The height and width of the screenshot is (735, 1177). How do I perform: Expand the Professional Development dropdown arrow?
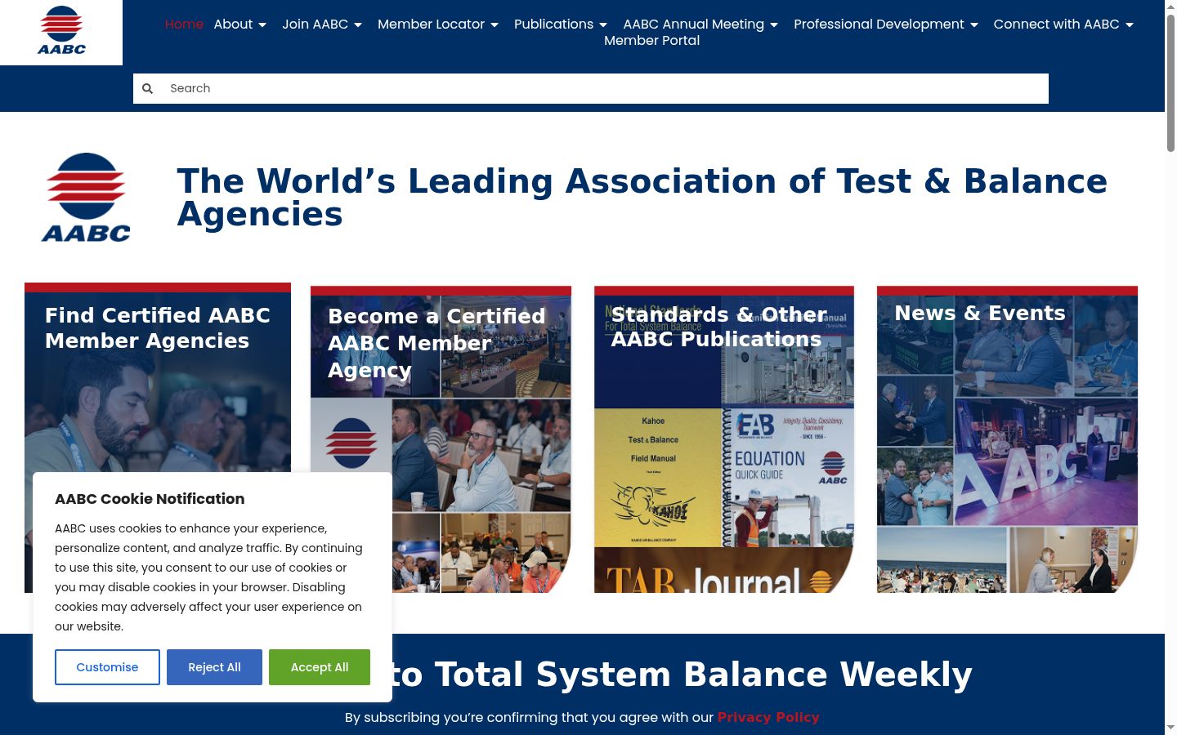[974, 25]
